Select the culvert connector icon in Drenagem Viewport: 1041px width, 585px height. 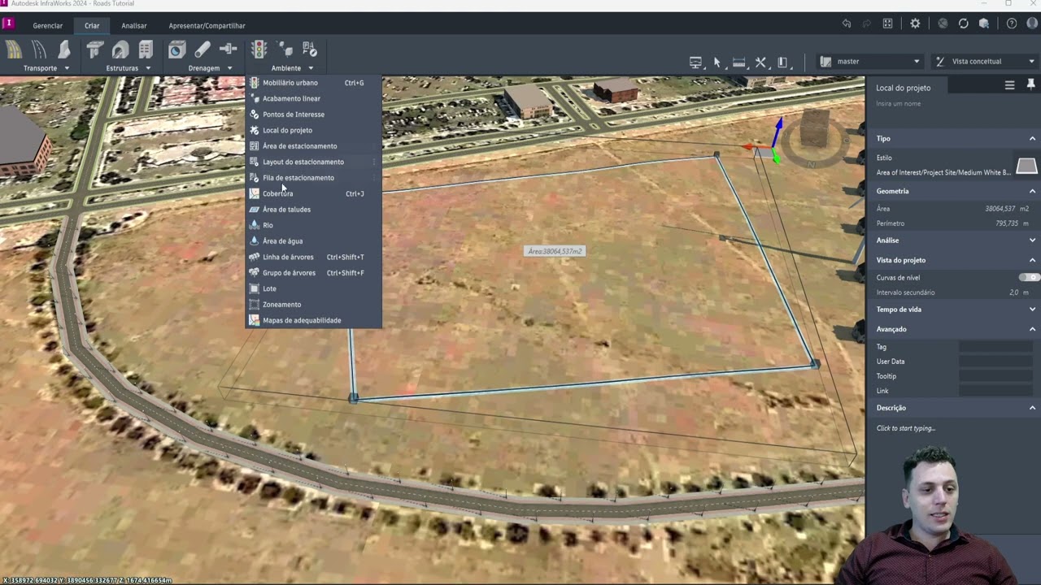pyautogui.click(x=228, y=50)
